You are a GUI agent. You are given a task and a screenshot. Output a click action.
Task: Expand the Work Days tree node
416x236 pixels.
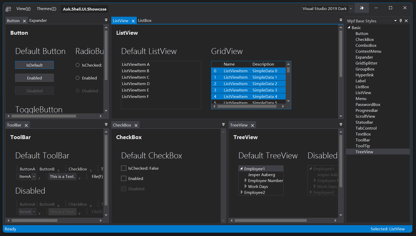[246, 186]
